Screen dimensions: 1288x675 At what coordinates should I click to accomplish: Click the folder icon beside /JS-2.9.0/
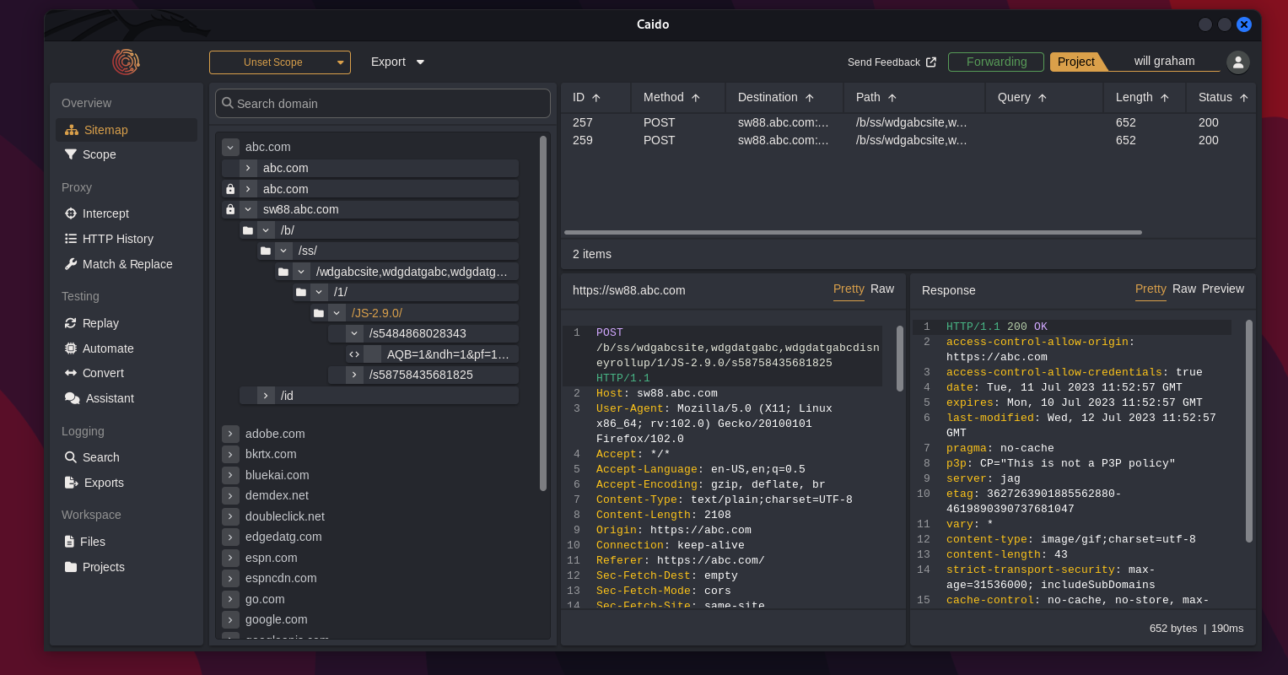(319, 313)
